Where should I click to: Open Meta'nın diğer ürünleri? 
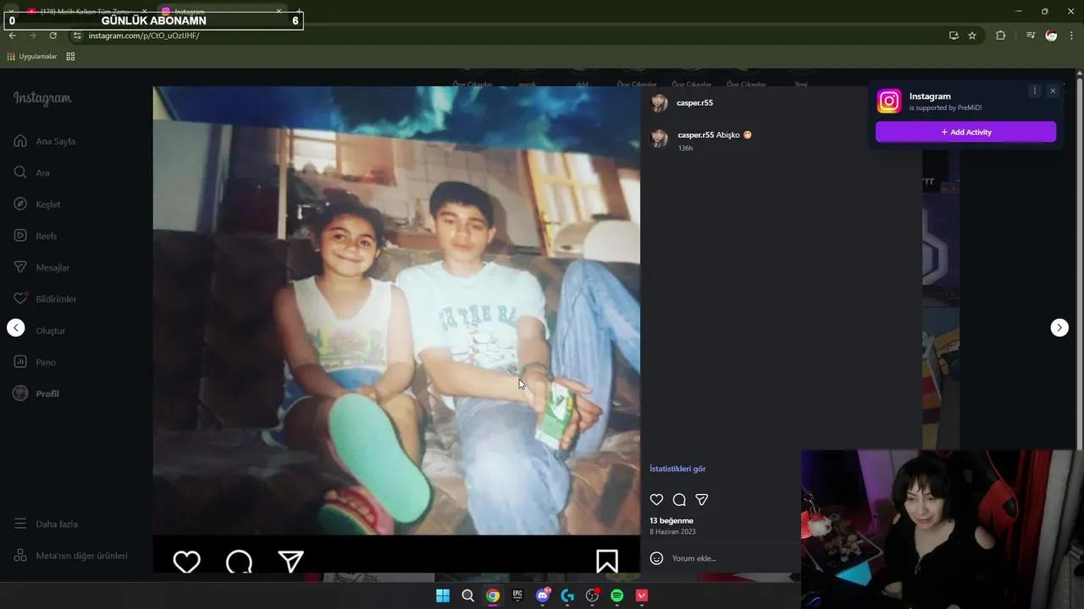click(70, 556)
